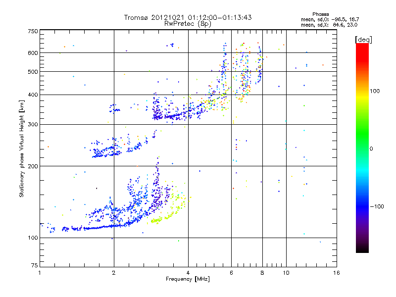Image resolution: width=396 pixels, height=297 pixels.
Task: Click the 'mean, sd,O: -96.5, 18.7' line
Action: click(330, 19)
